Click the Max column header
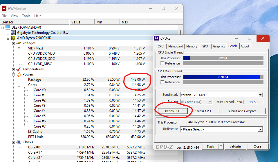278x162 pixels. click(x=133, y=22)
